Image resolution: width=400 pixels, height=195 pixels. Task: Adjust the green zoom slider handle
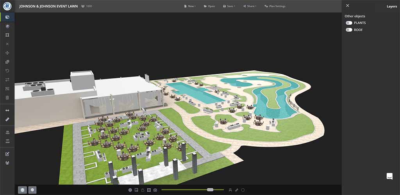pos(210,190)
